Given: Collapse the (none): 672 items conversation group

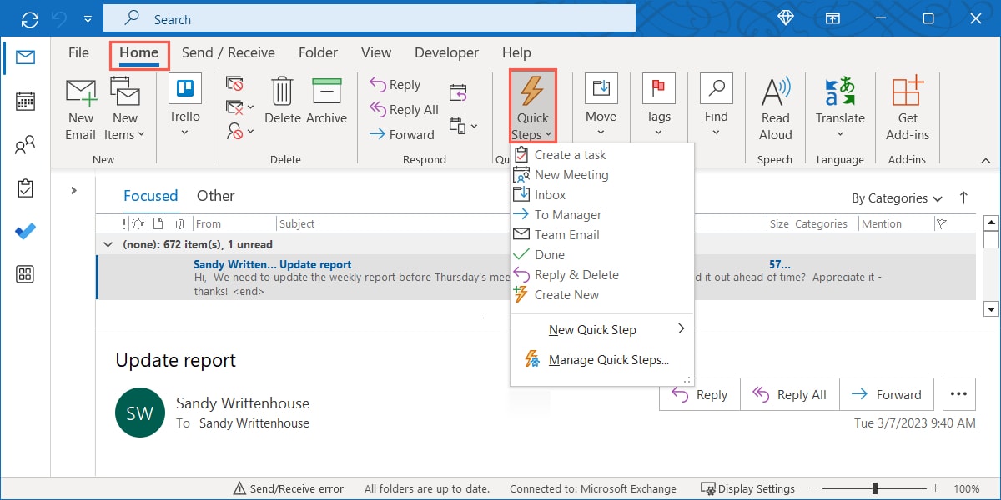Looking at the screenshot, I should click(108, 244).
